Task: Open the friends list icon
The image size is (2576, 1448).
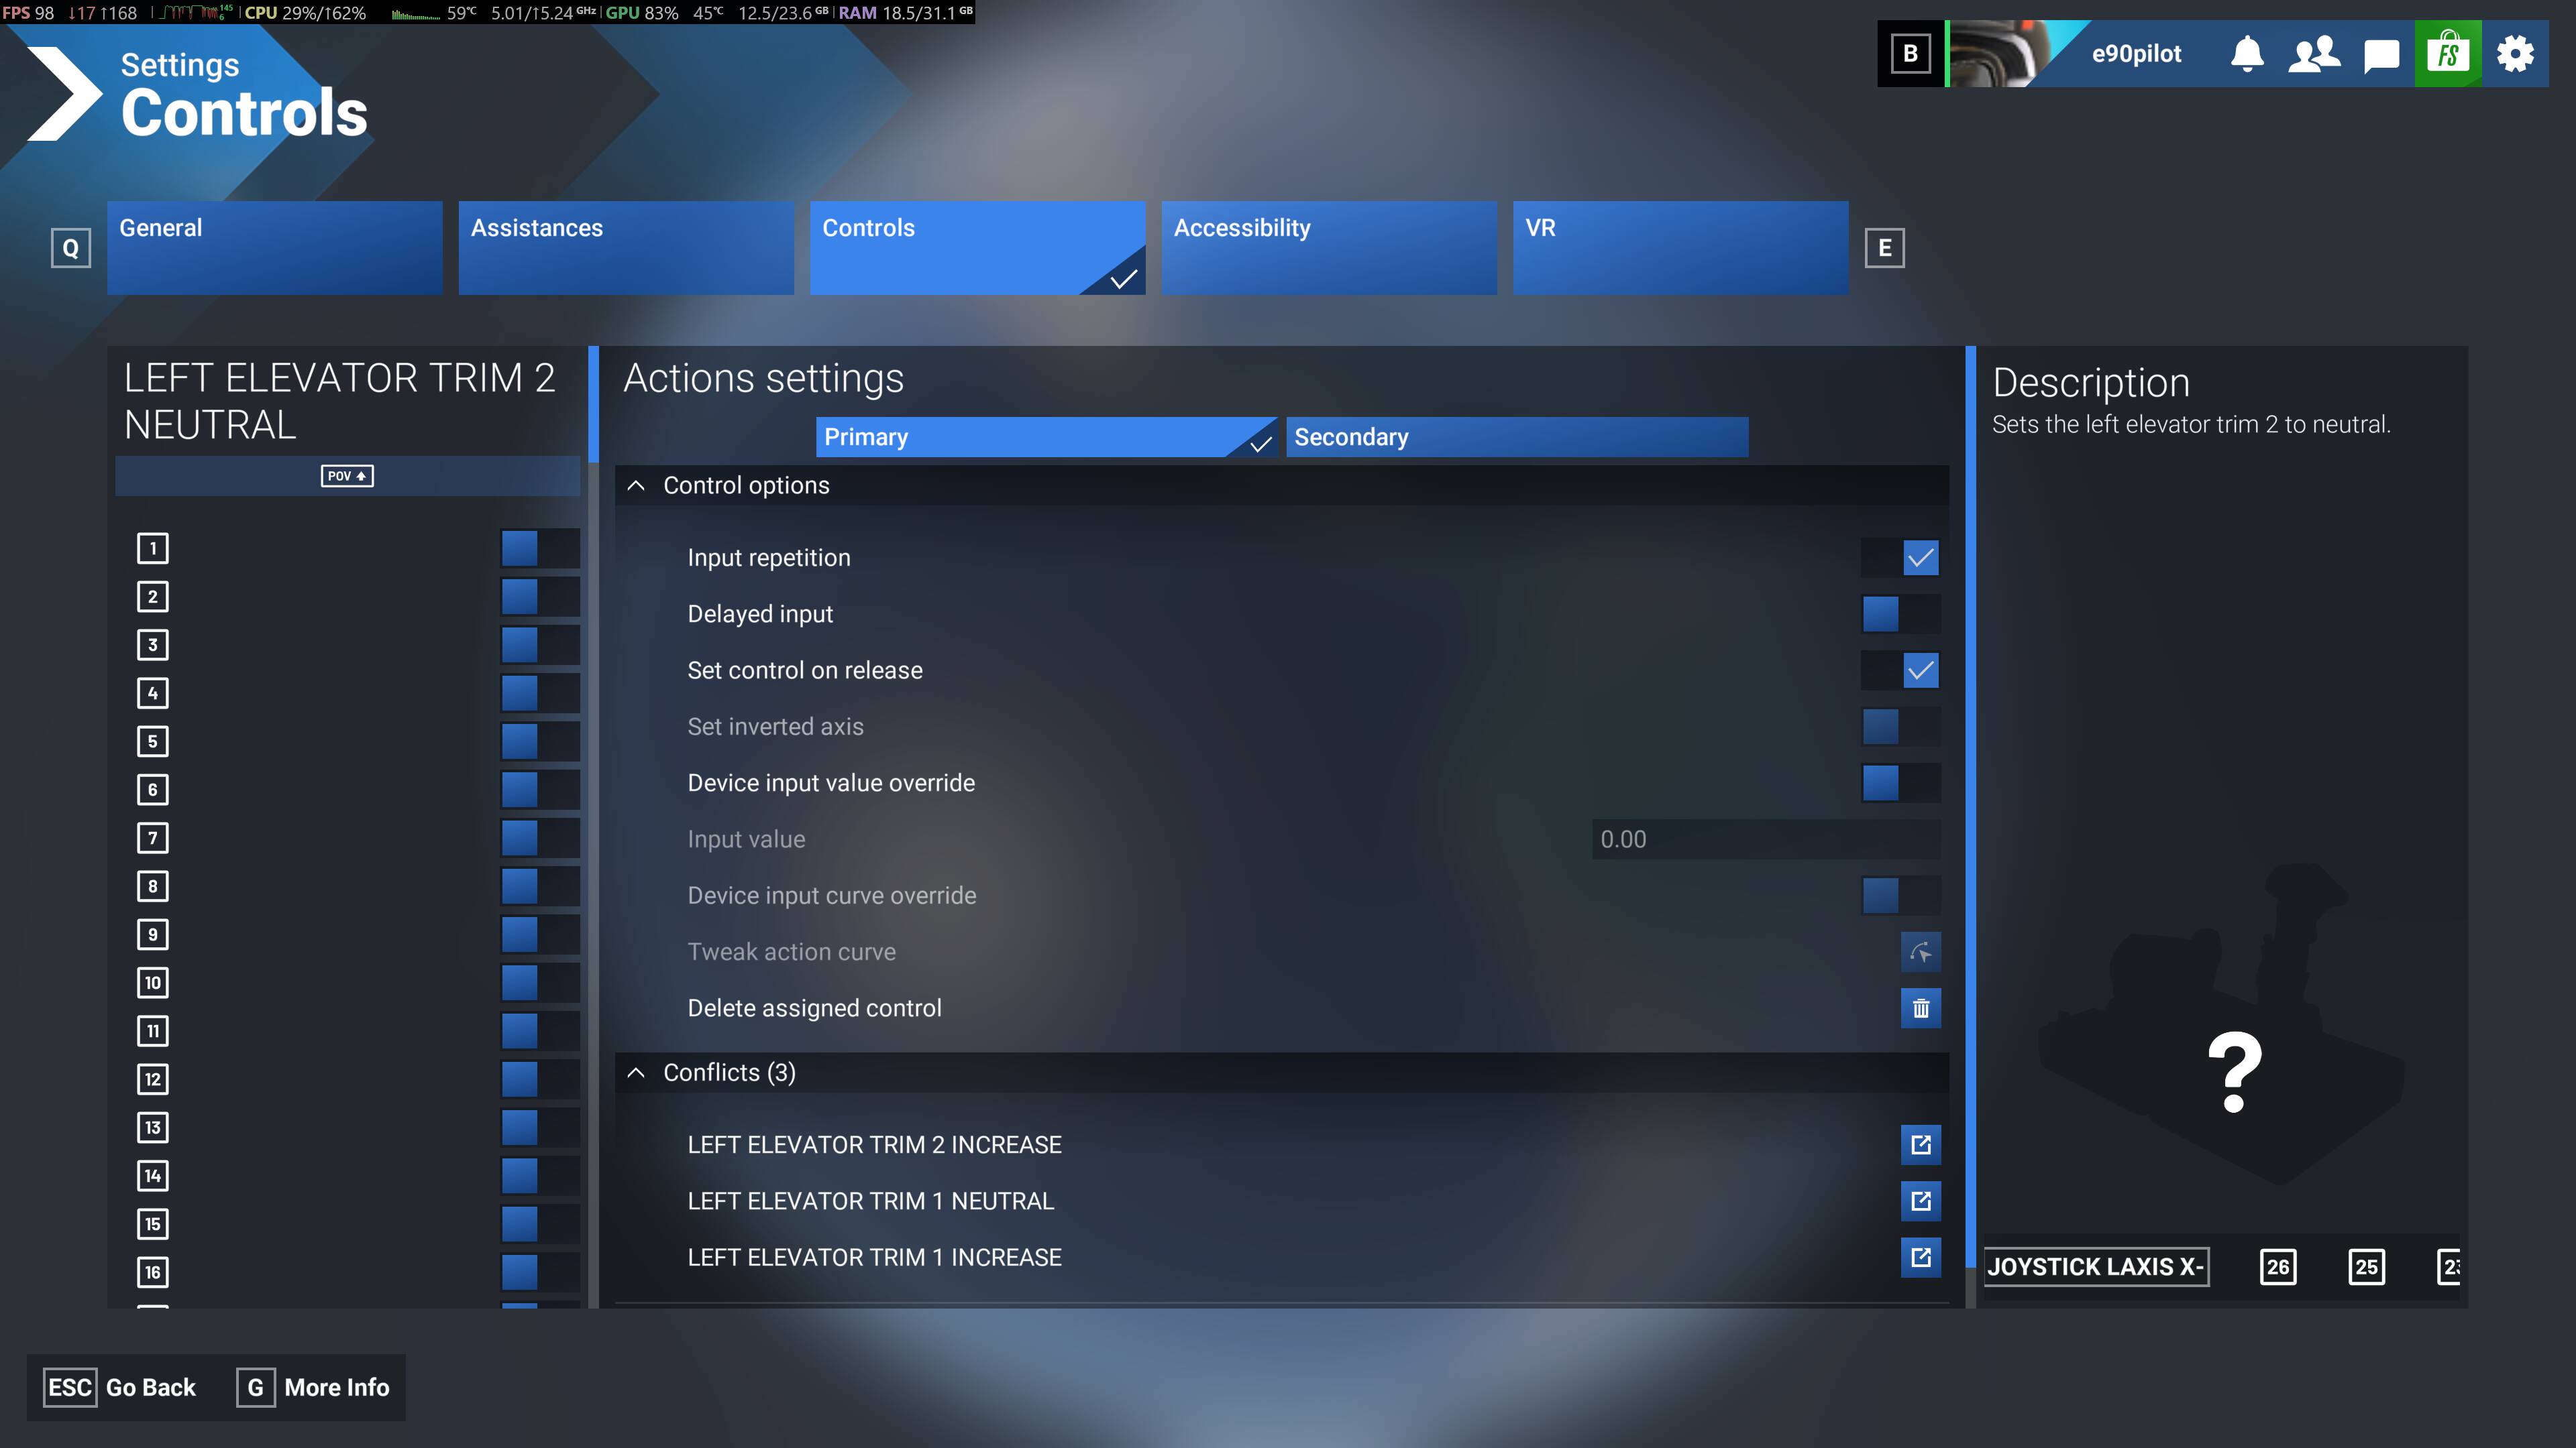Action: (2314, 53)
